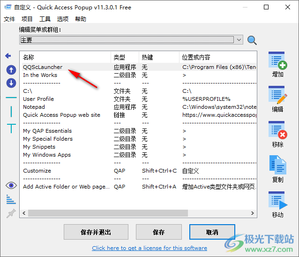Open the license link at the bottom
299x257 pixels.
(x=149, y=248)
